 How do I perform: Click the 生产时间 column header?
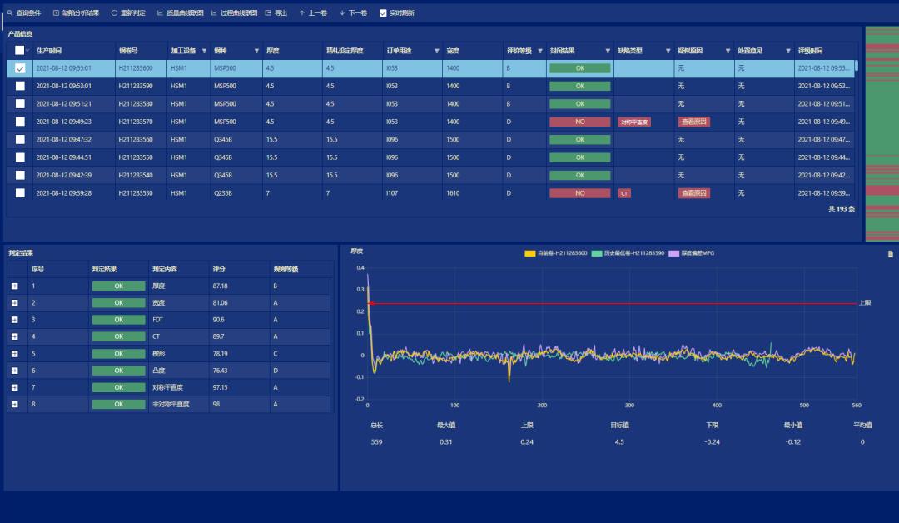[52, 51]
